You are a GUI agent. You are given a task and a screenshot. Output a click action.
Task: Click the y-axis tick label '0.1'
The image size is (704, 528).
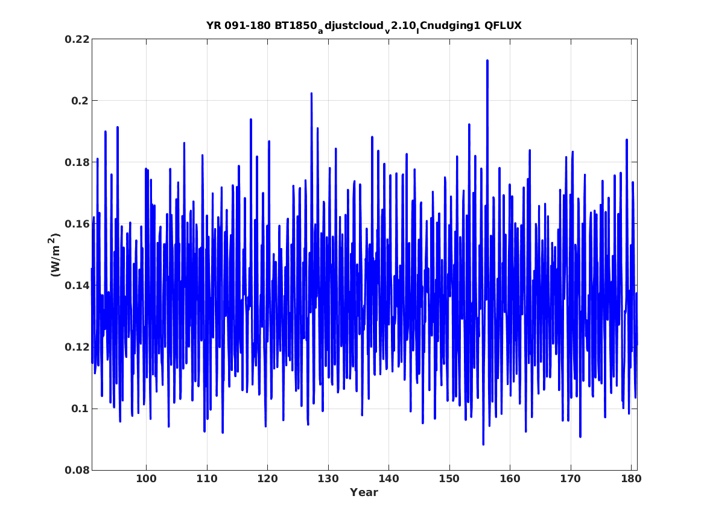pos(80,409)
